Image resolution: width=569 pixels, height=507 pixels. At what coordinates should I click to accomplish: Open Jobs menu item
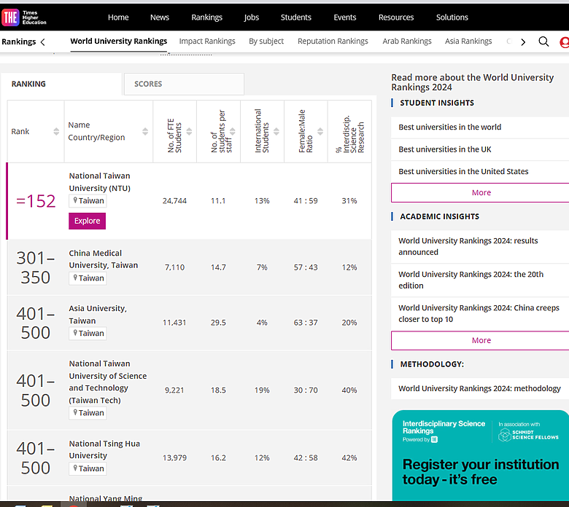252,17
